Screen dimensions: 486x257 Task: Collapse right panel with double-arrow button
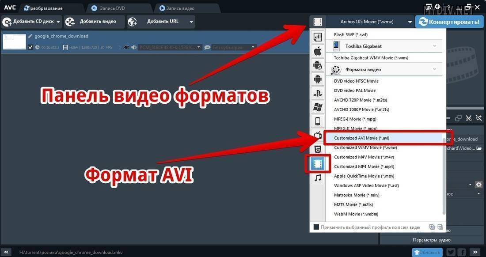pos(475,252)
